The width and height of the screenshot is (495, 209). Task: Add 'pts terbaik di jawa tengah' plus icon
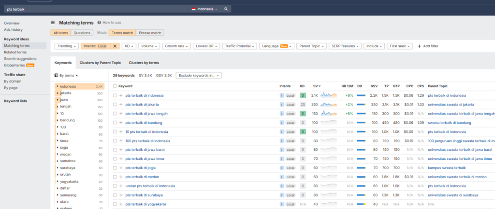121,114
